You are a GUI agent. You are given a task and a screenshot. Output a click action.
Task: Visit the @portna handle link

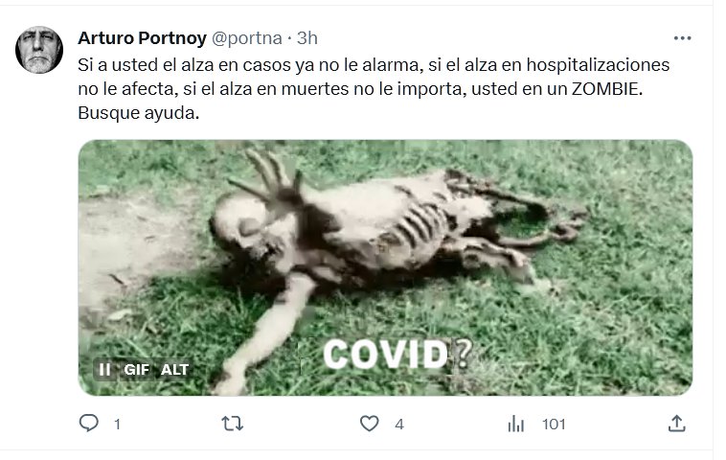[247, 38]
